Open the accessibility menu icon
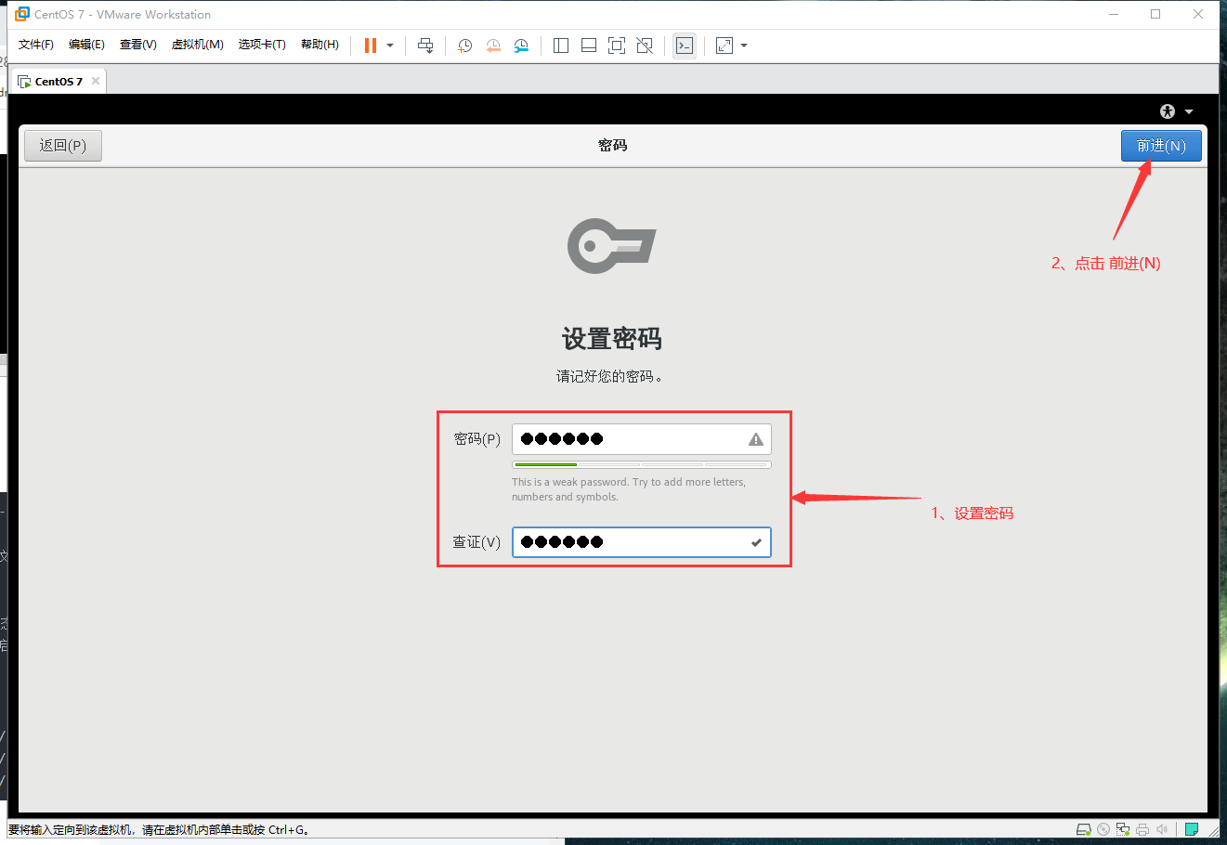Screen dimensions: 1227x845 tap(1168, 111)
